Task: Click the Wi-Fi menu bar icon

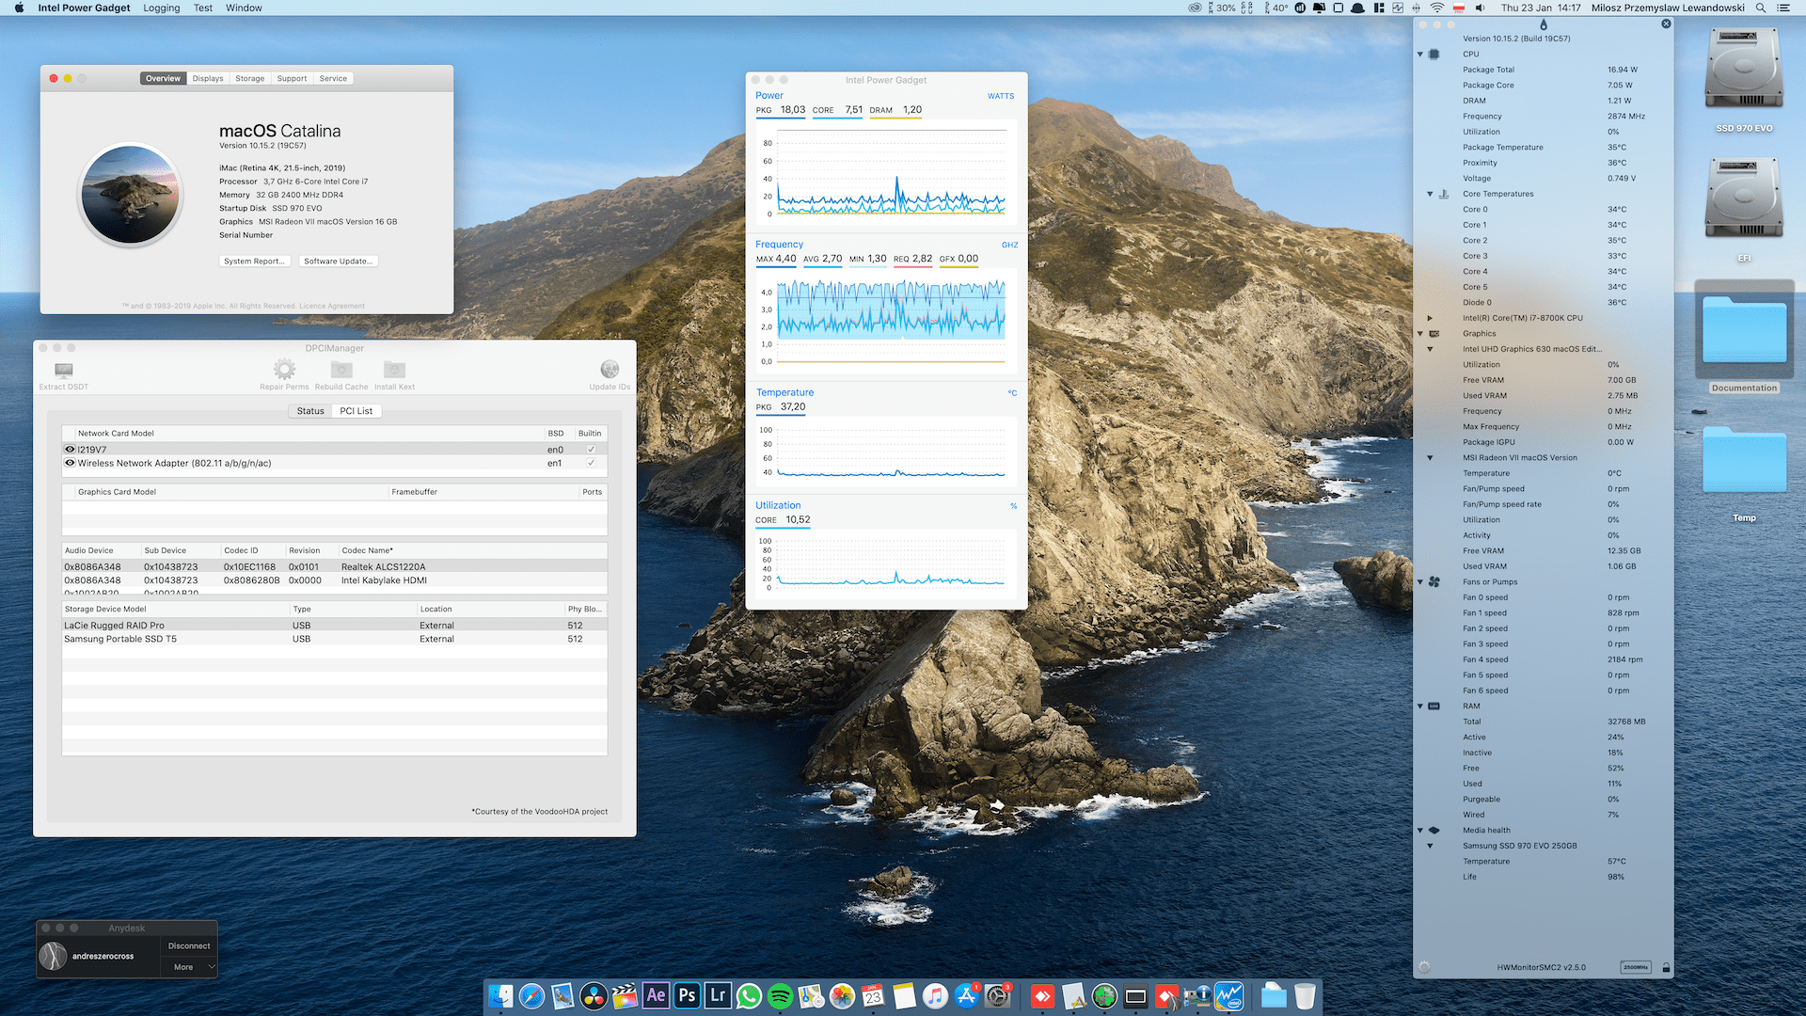Action: [1437, 8]
